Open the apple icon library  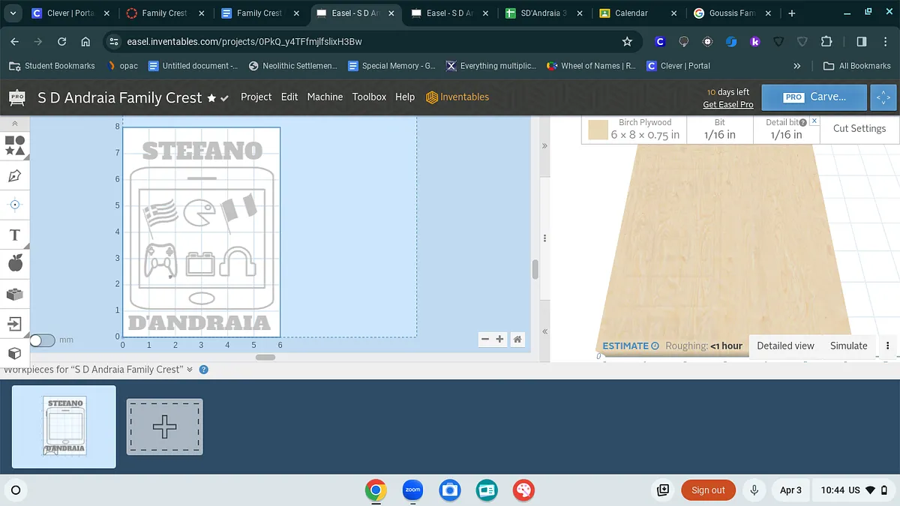[x=14, y=263]
